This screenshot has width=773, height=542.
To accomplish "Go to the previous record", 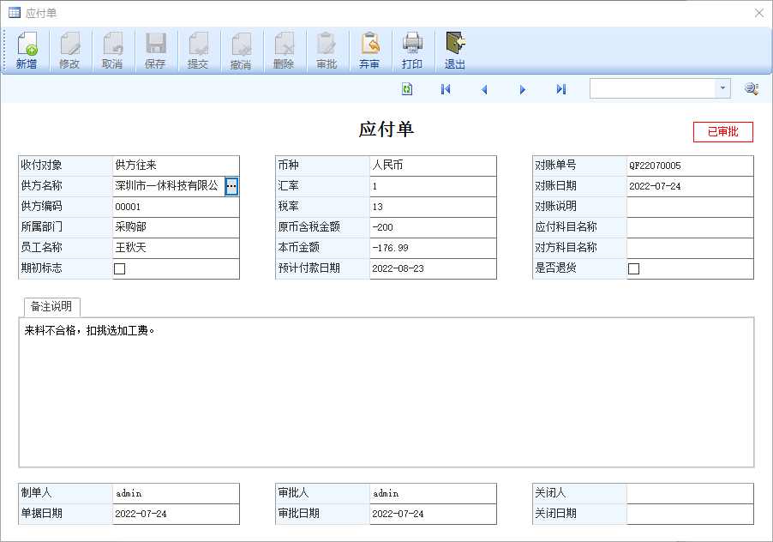I will pyautogui.click(x=484, y=89).
